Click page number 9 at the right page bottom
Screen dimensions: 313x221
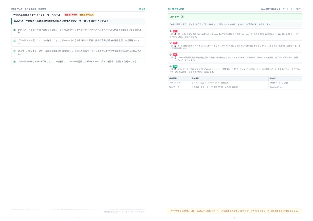point(235,218)
